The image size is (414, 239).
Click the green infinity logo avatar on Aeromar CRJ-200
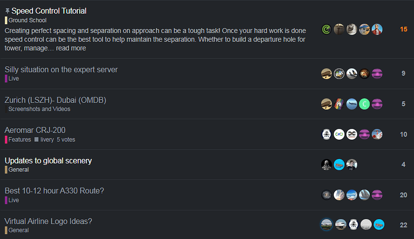339,134
